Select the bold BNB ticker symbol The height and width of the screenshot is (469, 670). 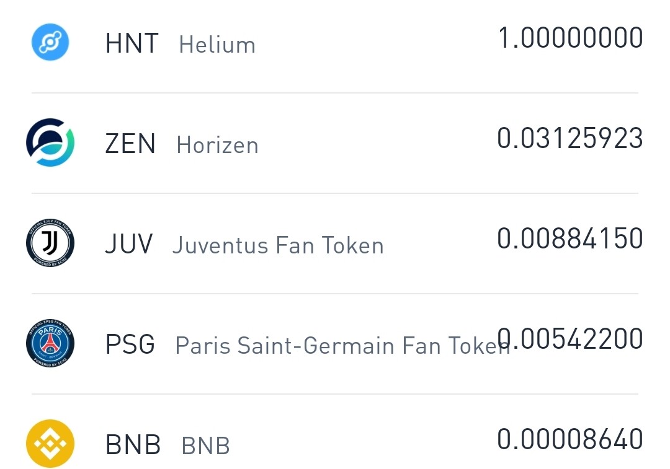(x=133, y=444)
